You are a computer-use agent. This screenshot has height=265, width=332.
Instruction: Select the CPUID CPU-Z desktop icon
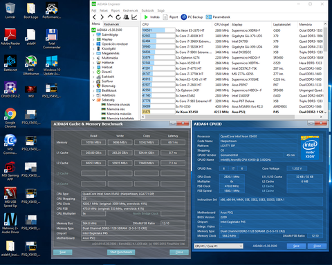point(10,90)
